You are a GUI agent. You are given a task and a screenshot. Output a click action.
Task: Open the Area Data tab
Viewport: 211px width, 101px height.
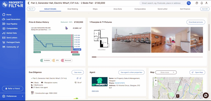tap(118, 9)
